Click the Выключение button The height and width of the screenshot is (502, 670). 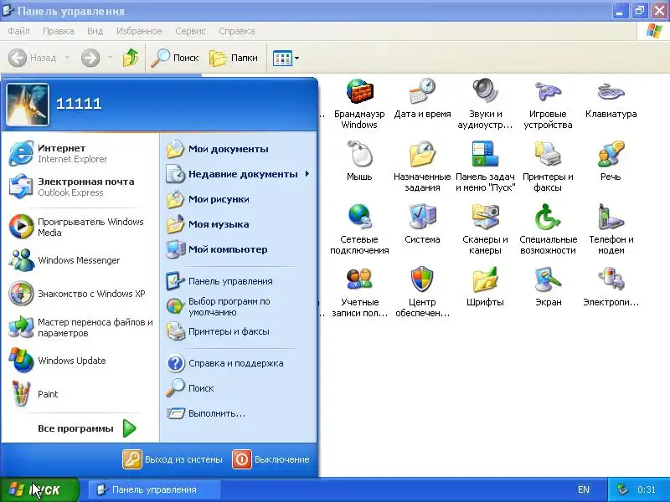[271, 459]
